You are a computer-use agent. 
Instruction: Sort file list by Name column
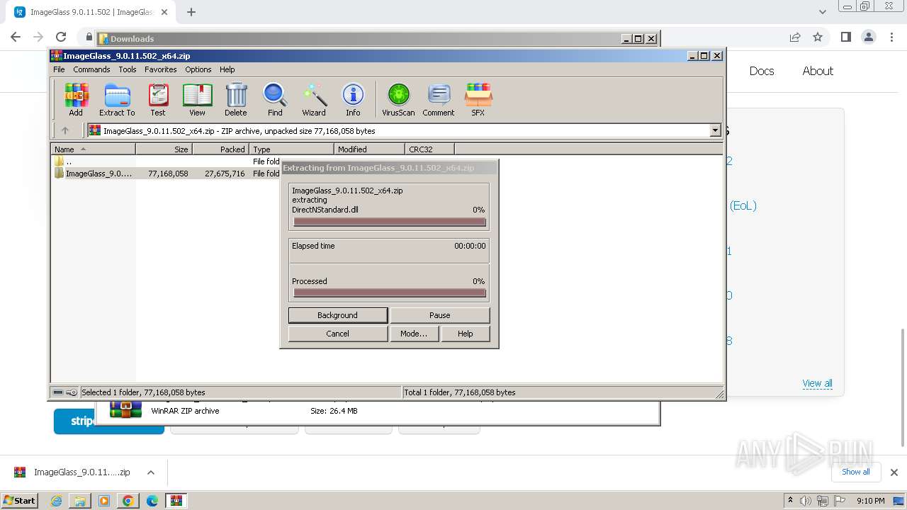click(x=93, y=149)
